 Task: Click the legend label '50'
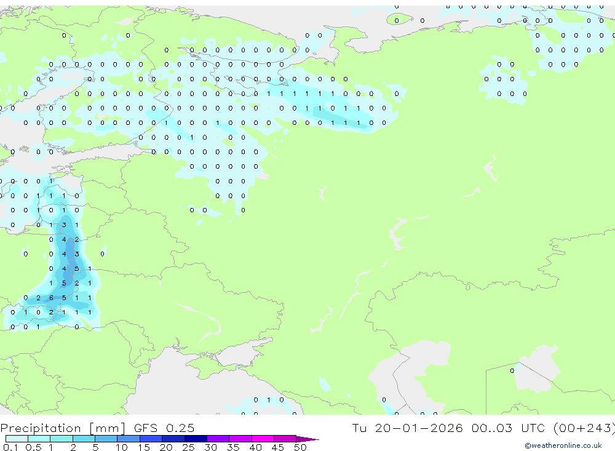click(x=300, y=447)
